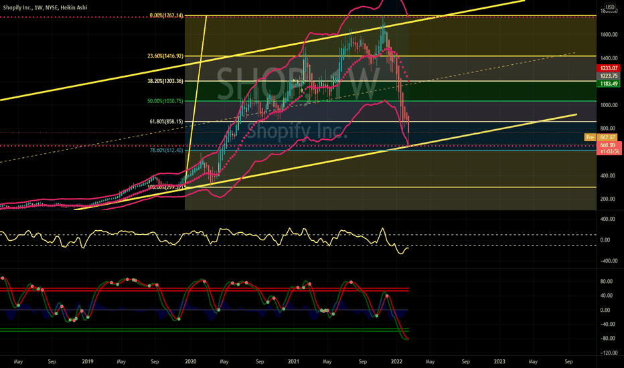Click the USD currency button

coord(610,7)
